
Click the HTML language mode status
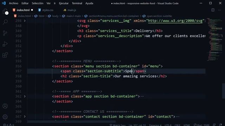(x=187, y=125)
